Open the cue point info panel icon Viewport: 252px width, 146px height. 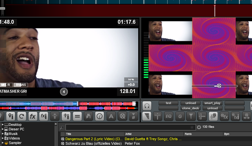[11, 116]
